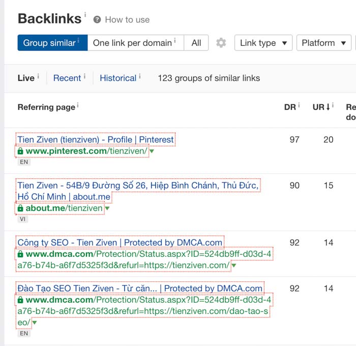The height and width of the screenshot is (346, 356).
Task: Expand dropdown arrow after about.me URL
Action: [107, 208]
